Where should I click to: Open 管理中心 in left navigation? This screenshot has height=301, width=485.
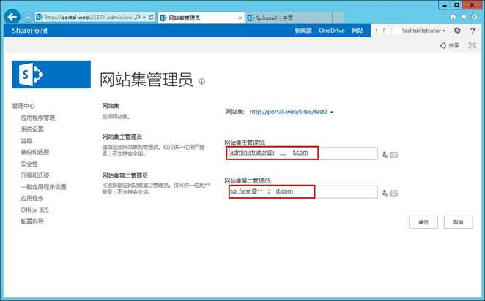tap(23, 106)
